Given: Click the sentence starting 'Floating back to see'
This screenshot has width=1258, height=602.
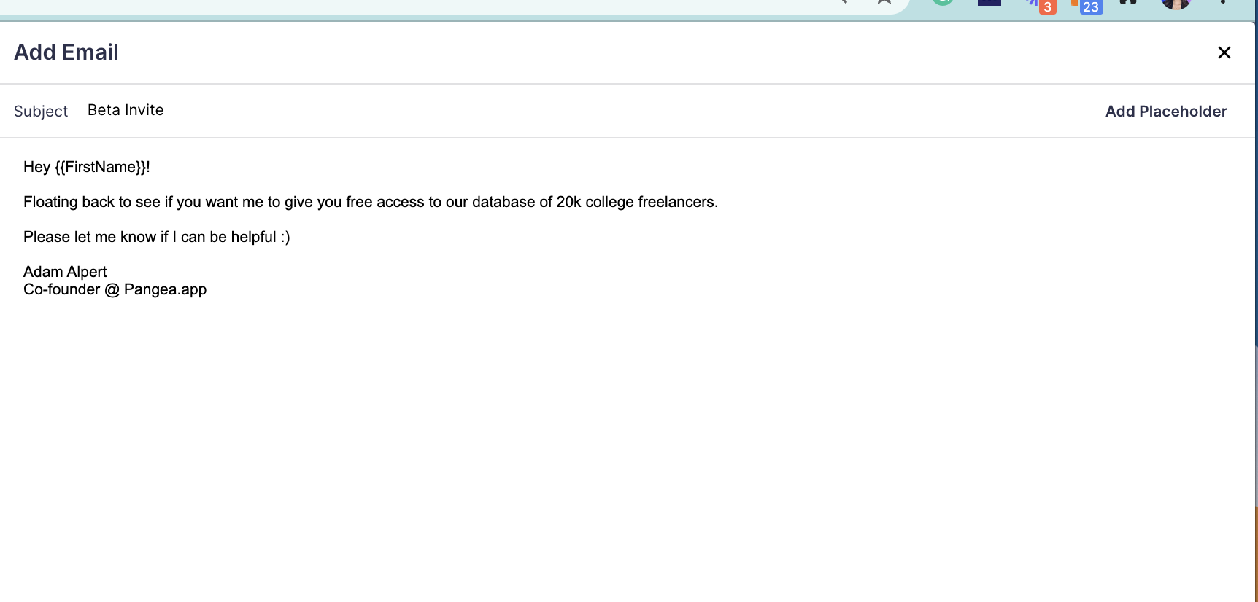Looking at the screenshot, I should click(371, 202).
